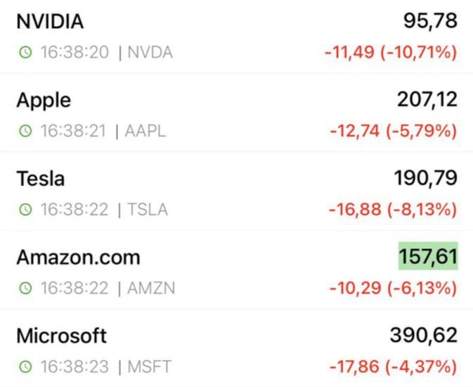Click the clock icon in the Apple row

coord(25,132)
